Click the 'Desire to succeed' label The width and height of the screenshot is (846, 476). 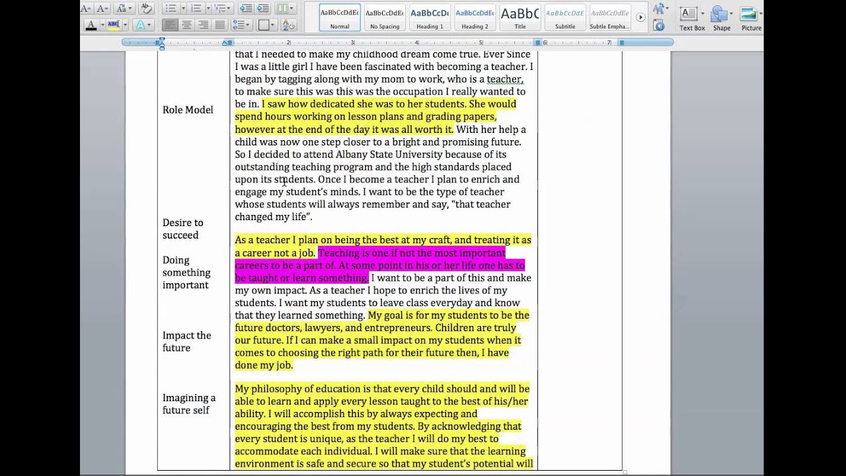[x=183, y=229]
